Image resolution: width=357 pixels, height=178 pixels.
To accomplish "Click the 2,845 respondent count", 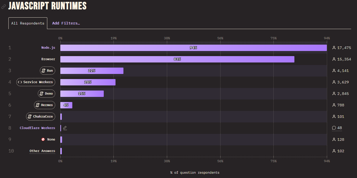I will [343, 94].
